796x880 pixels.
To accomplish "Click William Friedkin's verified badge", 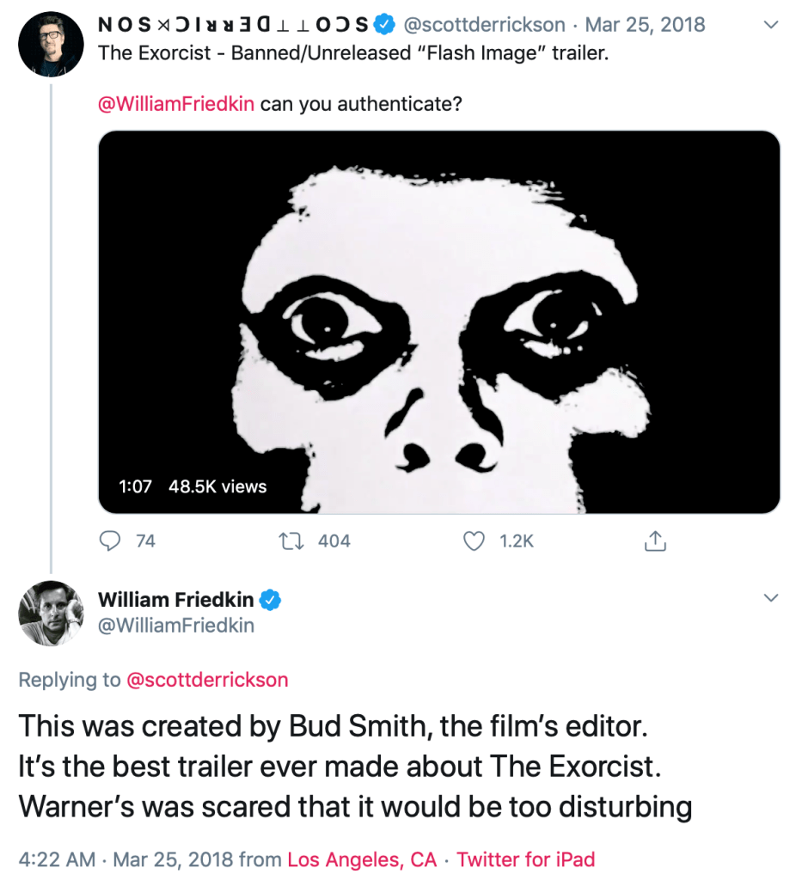I will pos(272,599).
